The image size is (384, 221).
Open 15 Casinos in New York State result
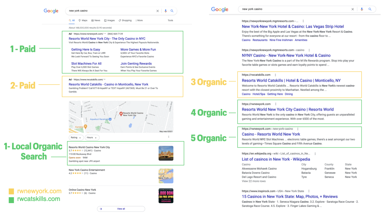(x=290, y=196)
